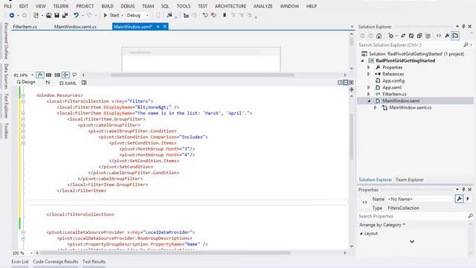Click the Home icon in Solution Explorer
The image size is (476, 268).
[379, 36]
